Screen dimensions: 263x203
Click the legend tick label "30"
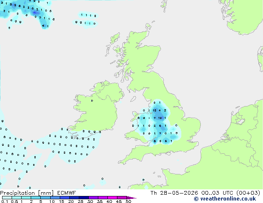tap(90, 201)
